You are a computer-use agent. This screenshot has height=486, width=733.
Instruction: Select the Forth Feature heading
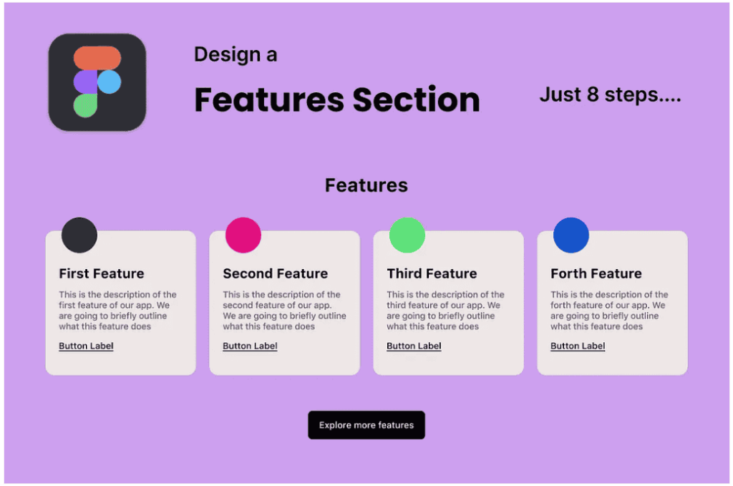click(596, 273)
